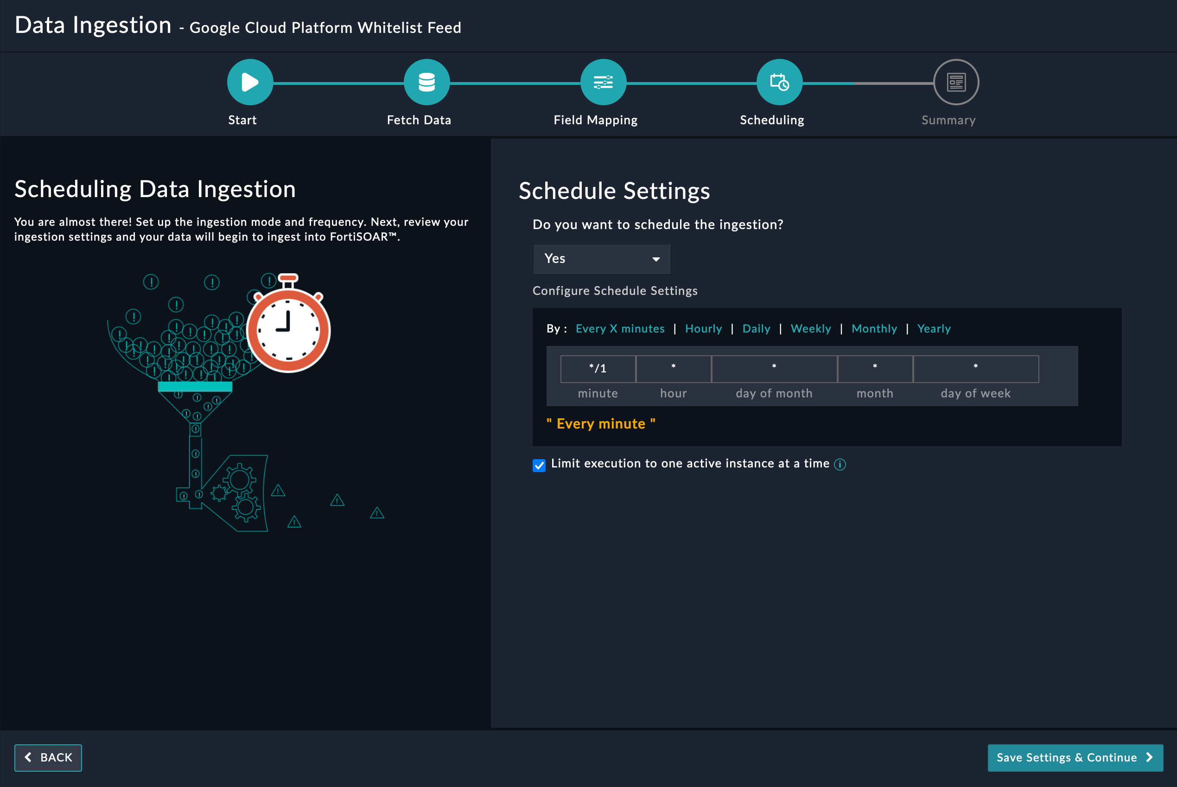Choose the Daily schedule preset
Image resolution: width=1177 pixels, height=787 pixels.
coord(756,329)
